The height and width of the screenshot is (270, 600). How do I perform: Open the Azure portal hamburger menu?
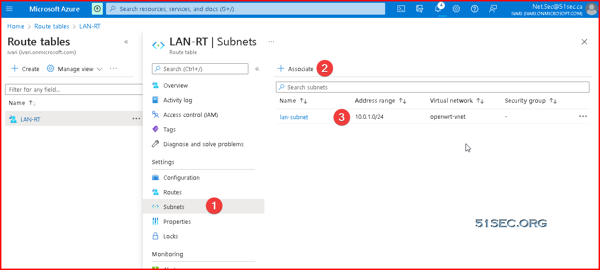click(9, 9)
